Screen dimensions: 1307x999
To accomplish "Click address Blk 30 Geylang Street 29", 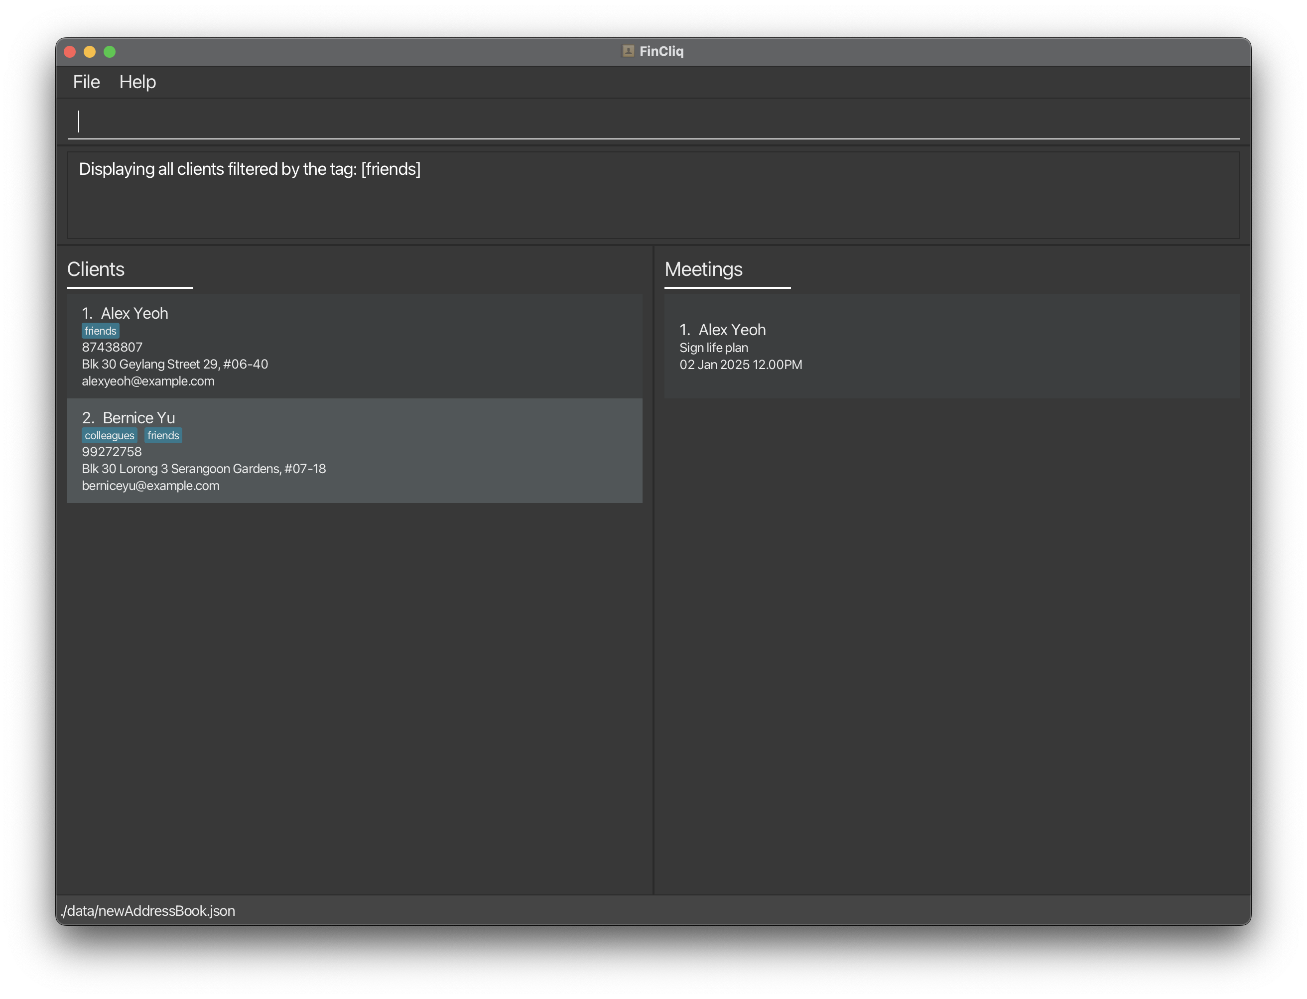I will point(175,364).
